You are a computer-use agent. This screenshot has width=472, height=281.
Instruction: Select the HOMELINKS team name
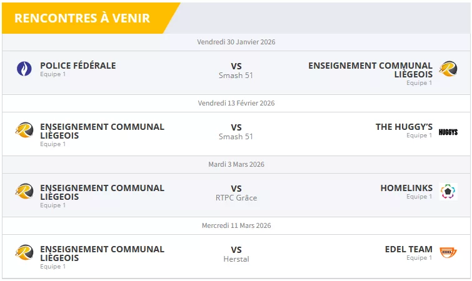point(406,188)
